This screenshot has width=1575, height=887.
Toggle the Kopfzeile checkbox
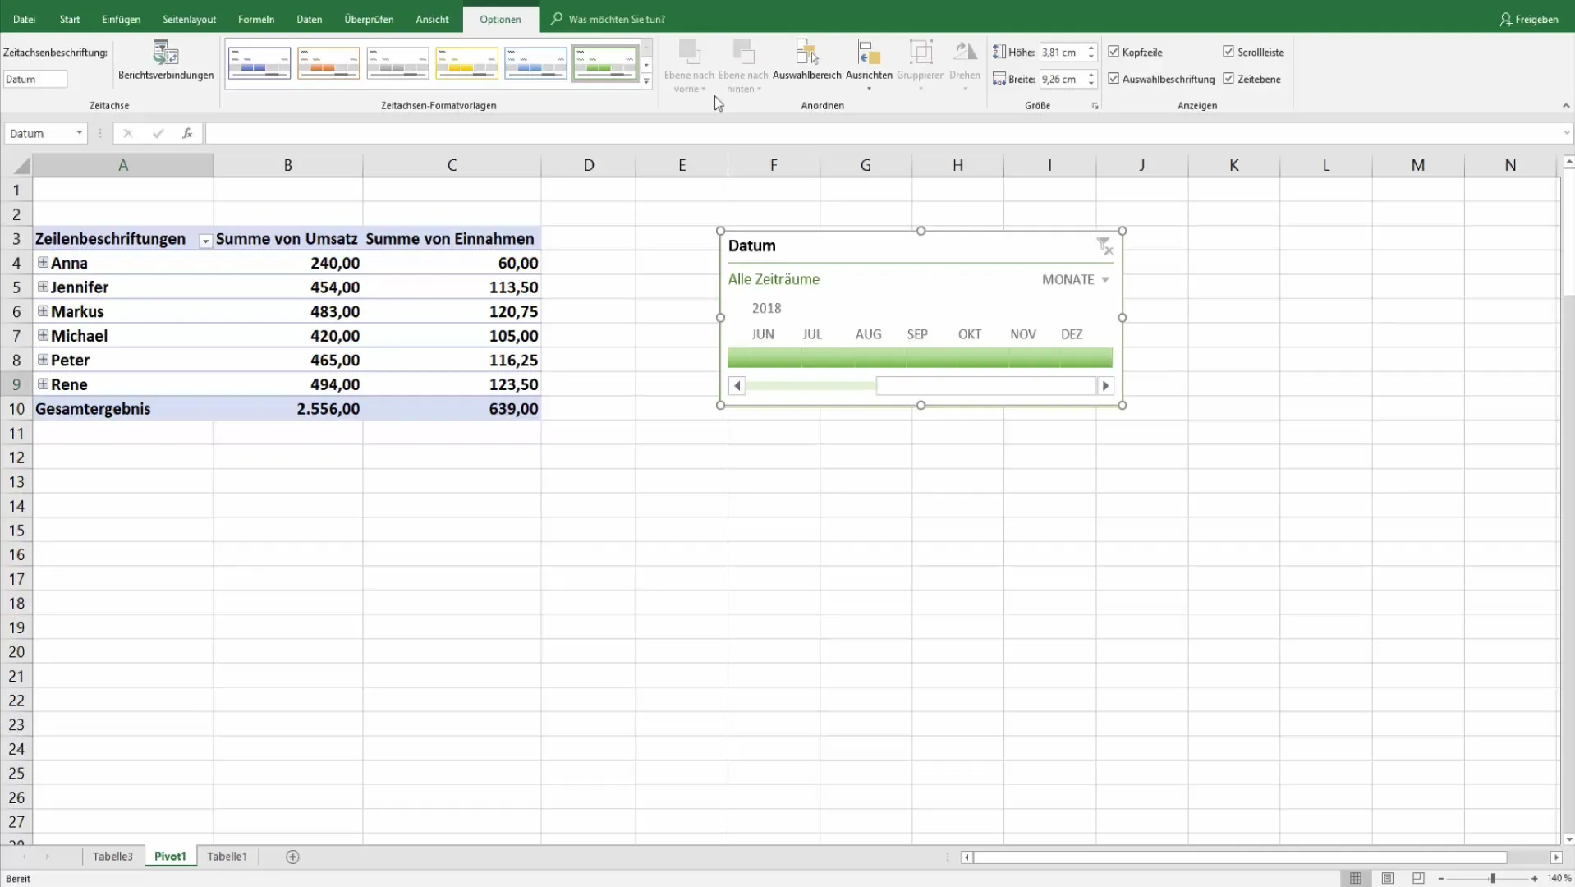[x=1114, y=52]
